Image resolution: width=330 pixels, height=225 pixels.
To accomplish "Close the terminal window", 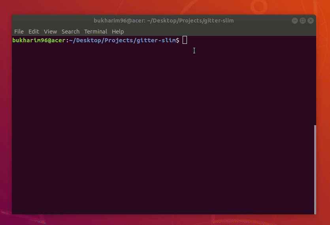I will 311,21.
